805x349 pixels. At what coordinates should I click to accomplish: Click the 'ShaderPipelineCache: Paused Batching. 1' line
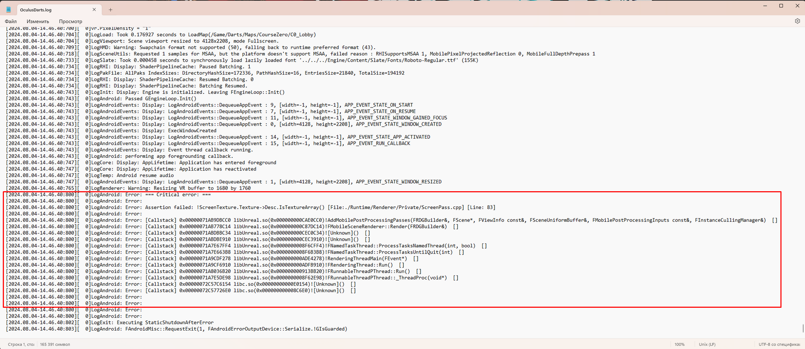(x=129, y=67)
